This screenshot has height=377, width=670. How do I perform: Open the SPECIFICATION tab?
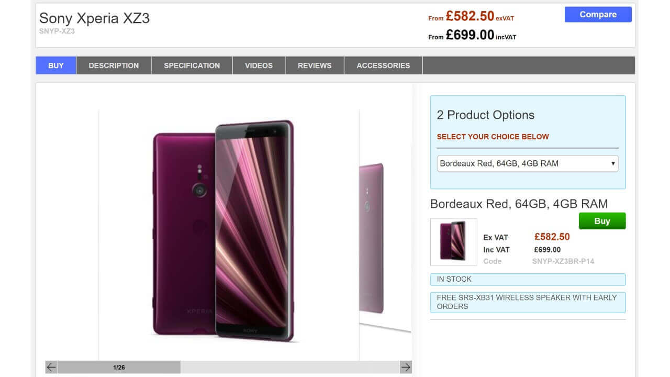(192, 65)
